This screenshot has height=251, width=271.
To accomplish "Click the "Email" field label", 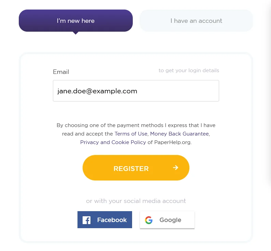I will coord(61,72).
